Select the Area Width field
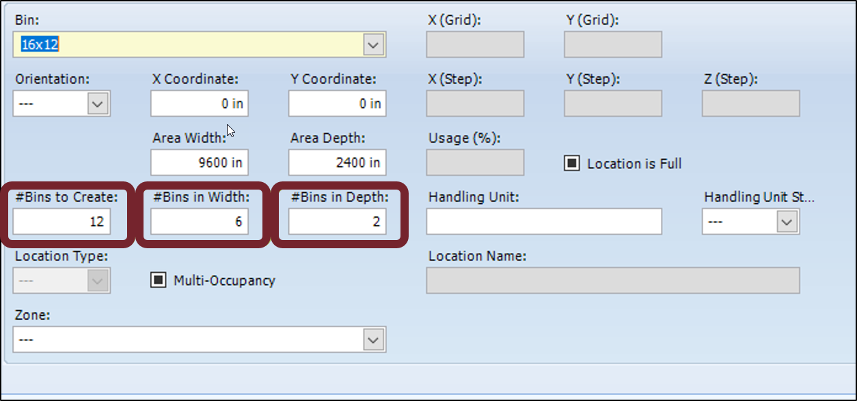 200,163
